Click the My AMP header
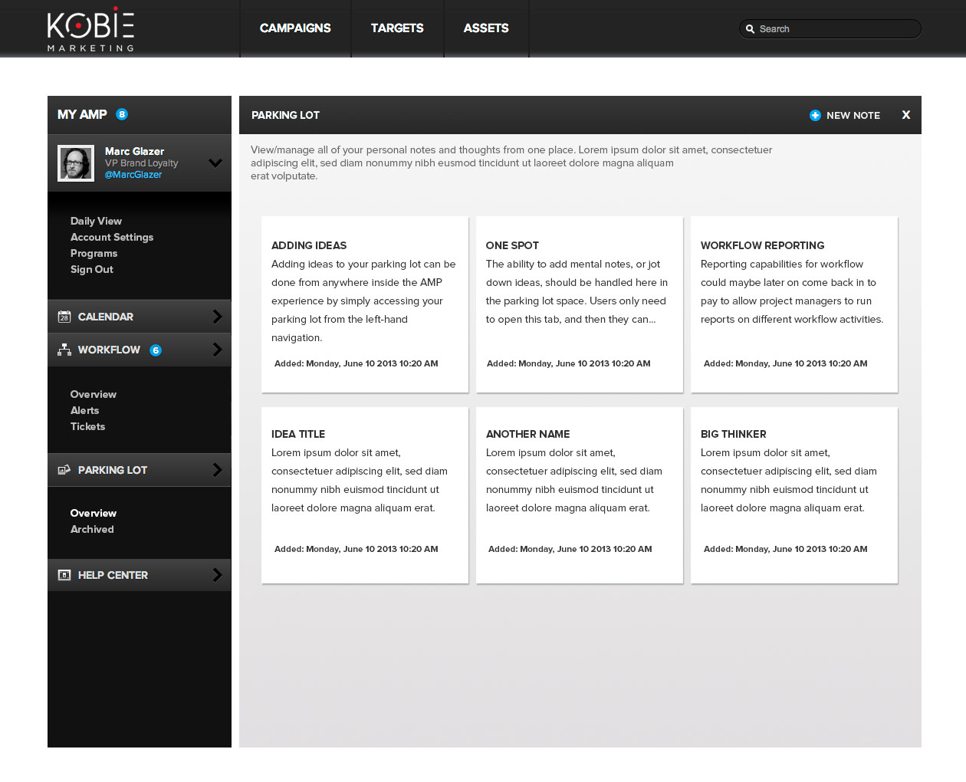Image resolution: width=966 pixels, height=782 pixels. click(140, 115)
